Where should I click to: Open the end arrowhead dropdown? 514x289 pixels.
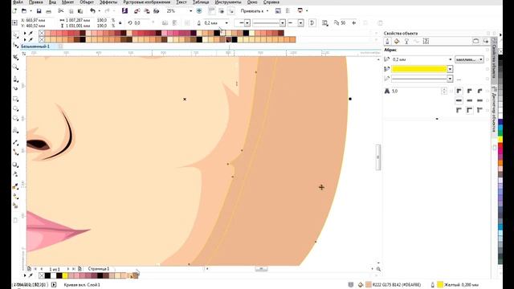coord(300,23)
